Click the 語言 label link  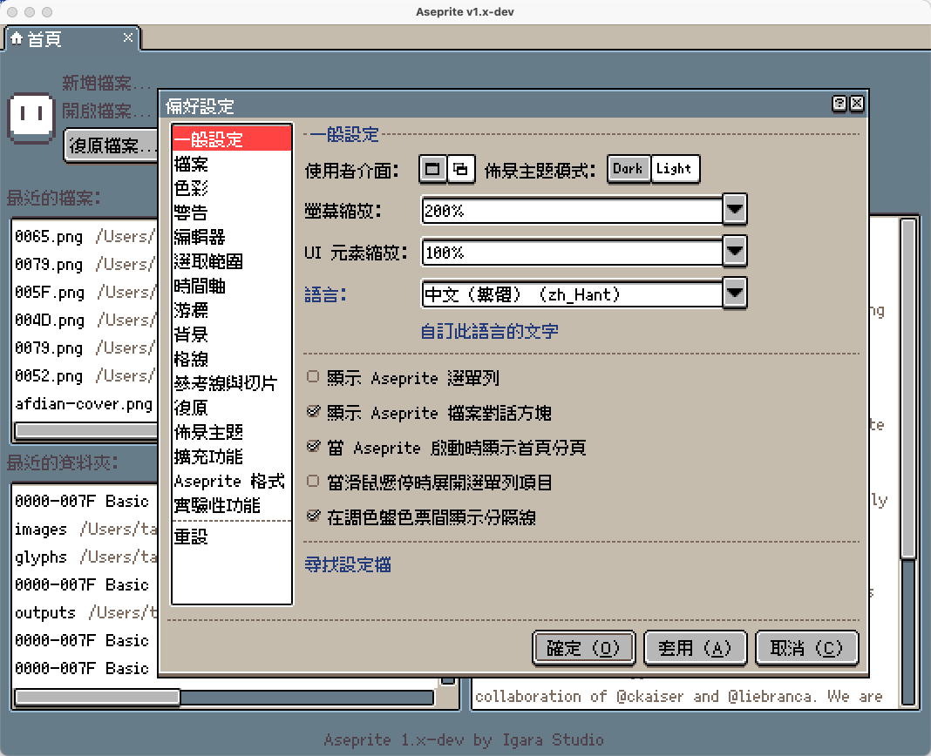click(325, 294)
